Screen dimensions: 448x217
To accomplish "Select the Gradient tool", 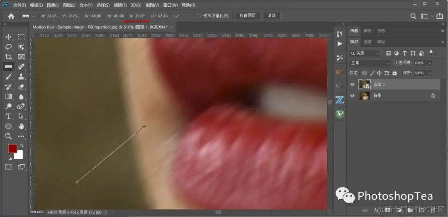I will pyautogui.click(x=9, y=96).
